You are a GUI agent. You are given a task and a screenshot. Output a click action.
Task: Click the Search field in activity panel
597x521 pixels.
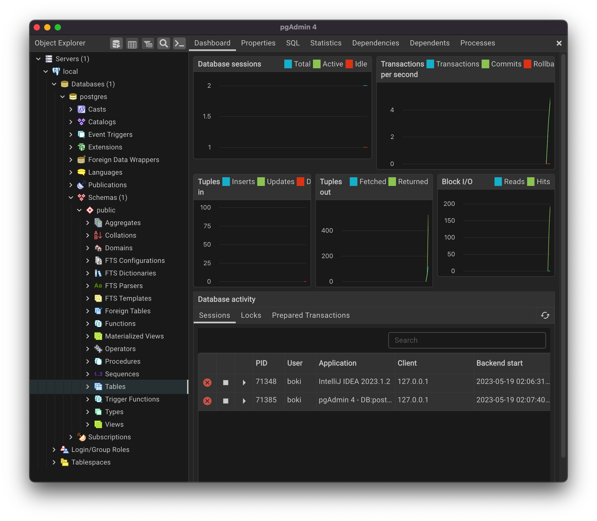[x=467, y=340]
